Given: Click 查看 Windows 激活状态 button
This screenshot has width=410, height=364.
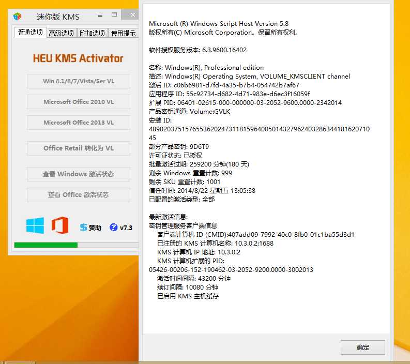Looking at the screenshot, I should [79, 174].
